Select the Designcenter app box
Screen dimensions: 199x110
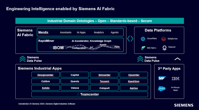click(x=45, y=75)
